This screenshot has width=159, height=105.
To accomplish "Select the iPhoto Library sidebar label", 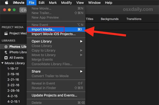I will (18, 52).
